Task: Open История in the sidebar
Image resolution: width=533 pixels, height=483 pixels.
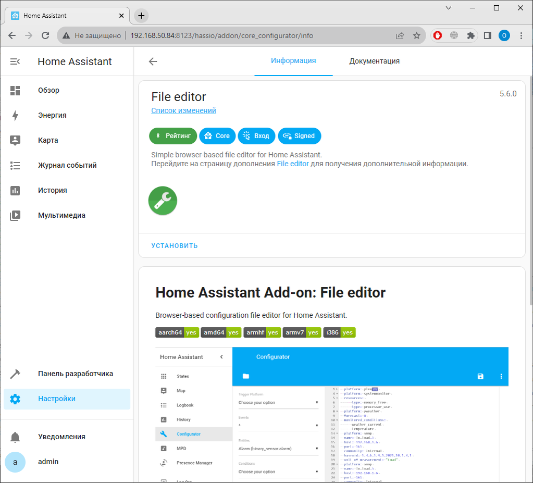Action: click(67, 190)
